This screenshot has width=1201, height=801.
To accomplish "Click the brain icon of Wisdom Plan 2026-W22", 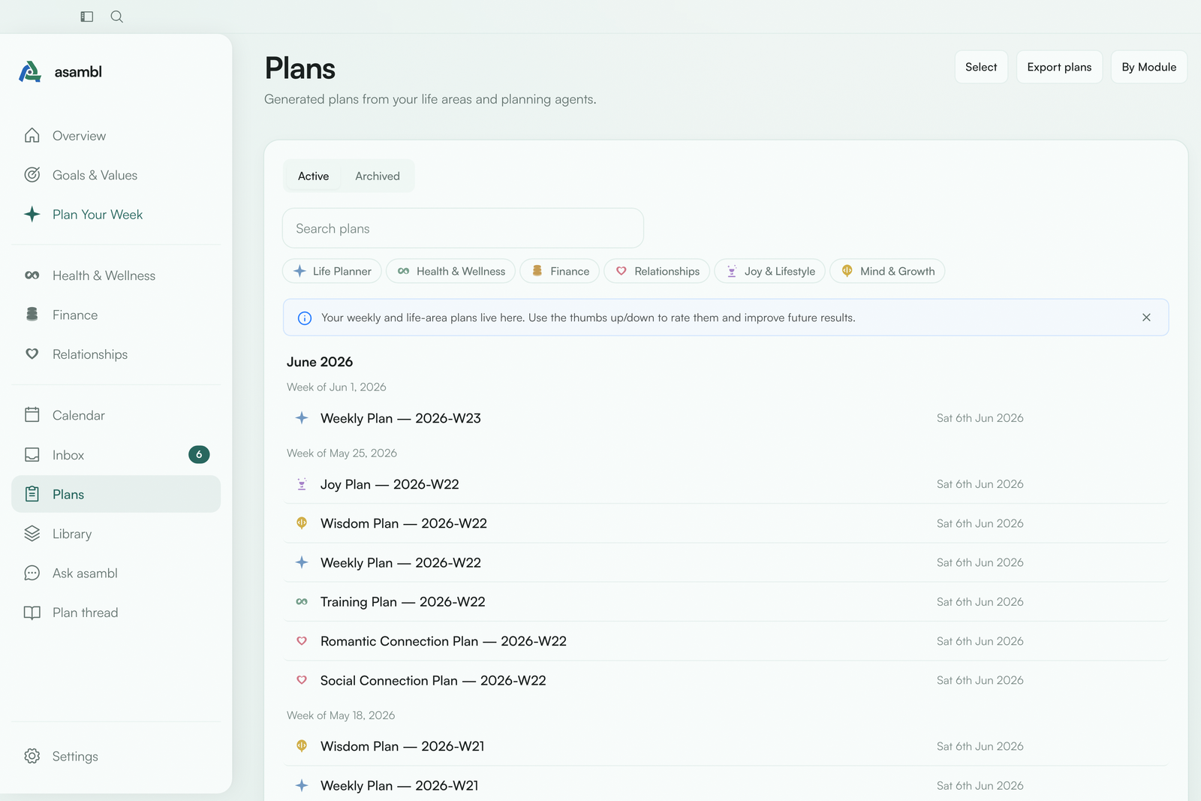I will (x=302, y=522).
